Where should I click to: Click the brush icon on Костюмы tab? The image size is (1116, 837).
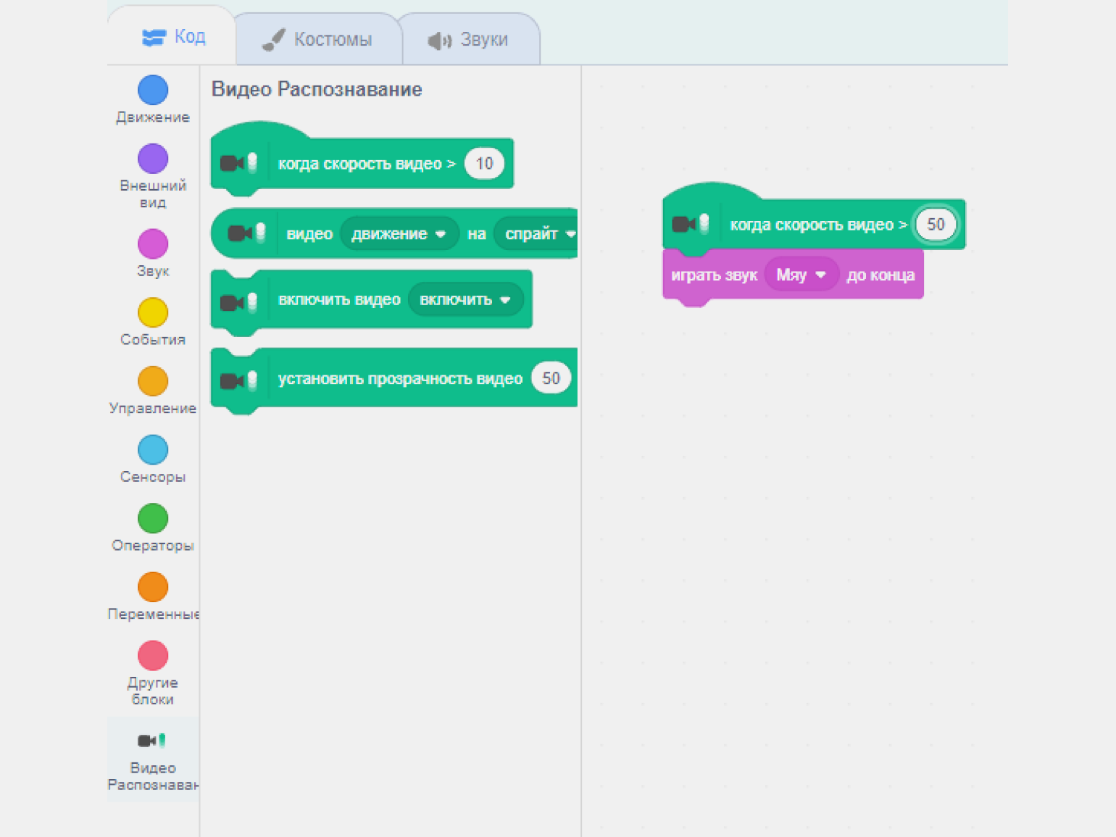pos(273,40)
